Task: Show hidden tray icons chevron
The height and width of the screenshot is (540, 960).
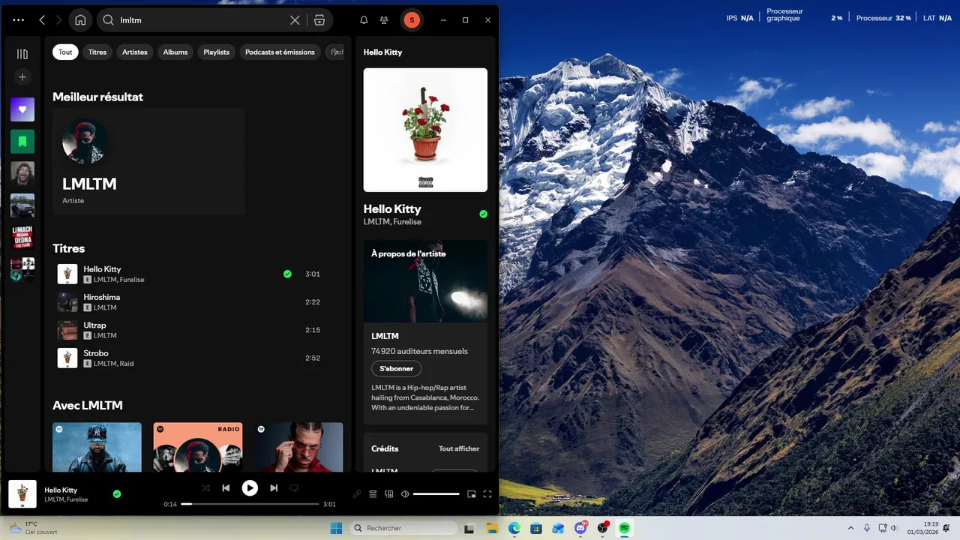Action: [x=850, y=528]
